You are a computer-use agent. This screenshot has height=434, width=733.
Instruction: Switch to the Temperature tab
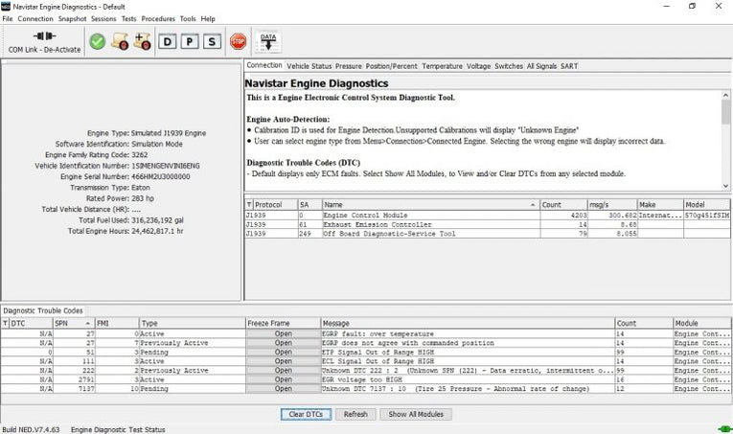[x=443, y=66]
